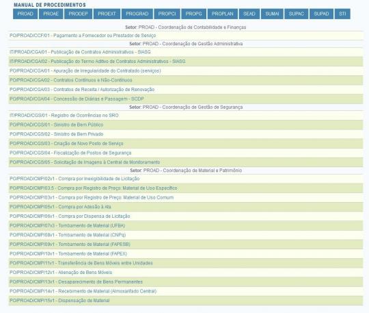Open Pagamento a Fornecedor ou Prestador link

83,36
